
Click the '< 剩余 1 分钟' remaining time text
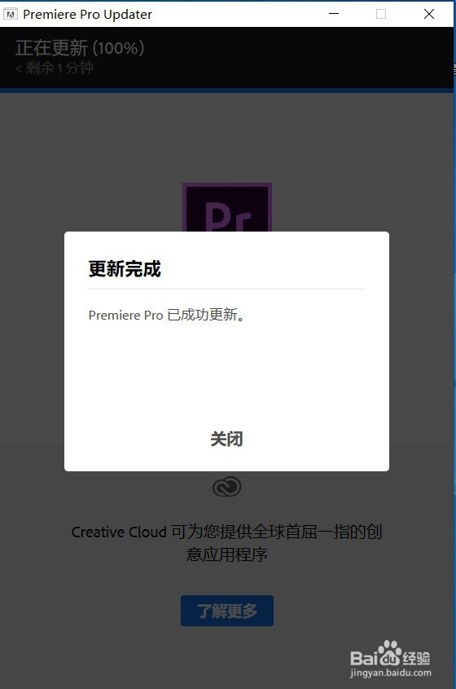(55, 68)
